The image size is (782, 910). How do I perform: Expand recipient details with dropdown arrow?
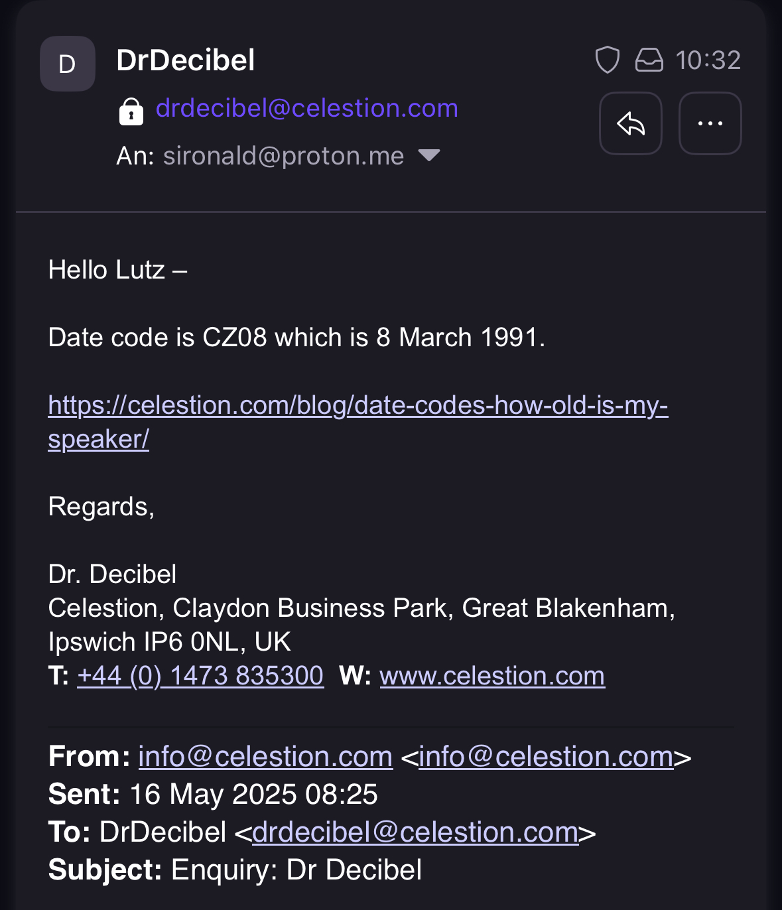[429, 155]
